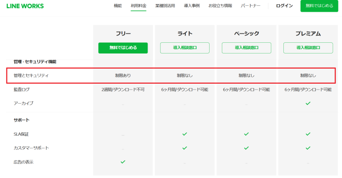Click 管理・セキュリティ機能 section heading
The height and width of the screenshot is (178, 342).
35,62
